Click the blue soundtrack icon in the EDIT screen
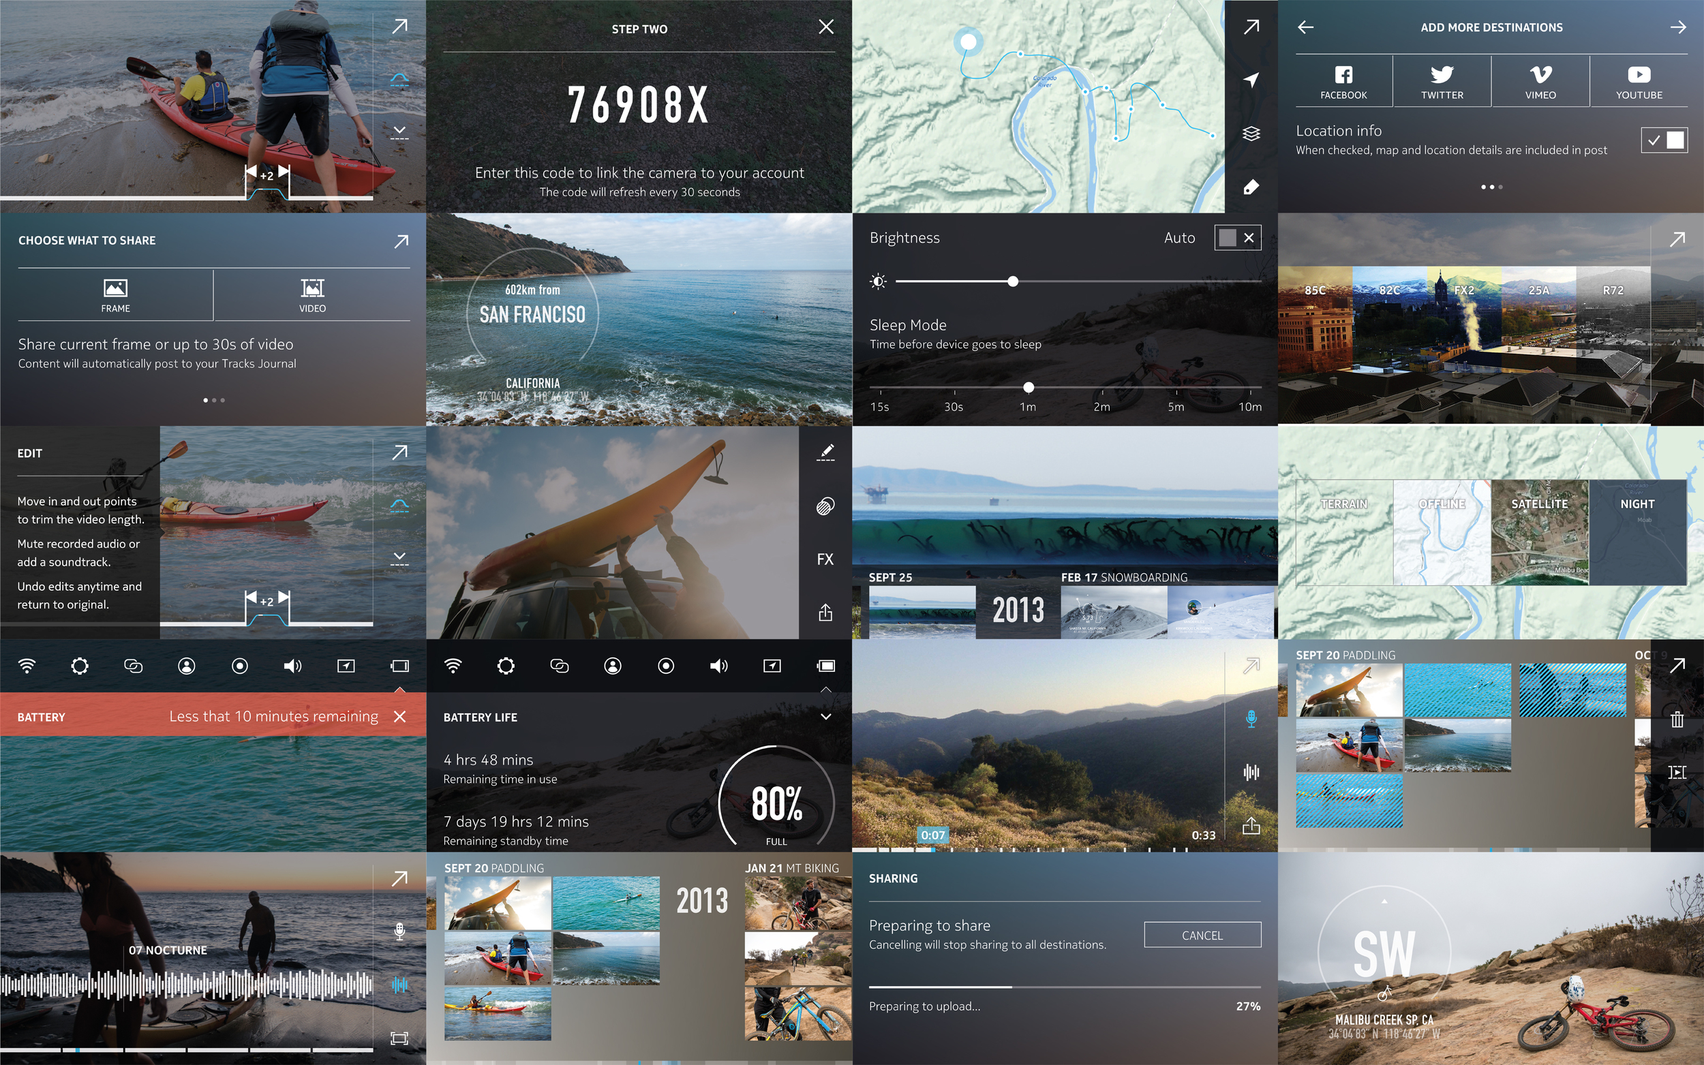Screen dimensions: 1704x1065 pyautogui.click(x=399, y=506)
